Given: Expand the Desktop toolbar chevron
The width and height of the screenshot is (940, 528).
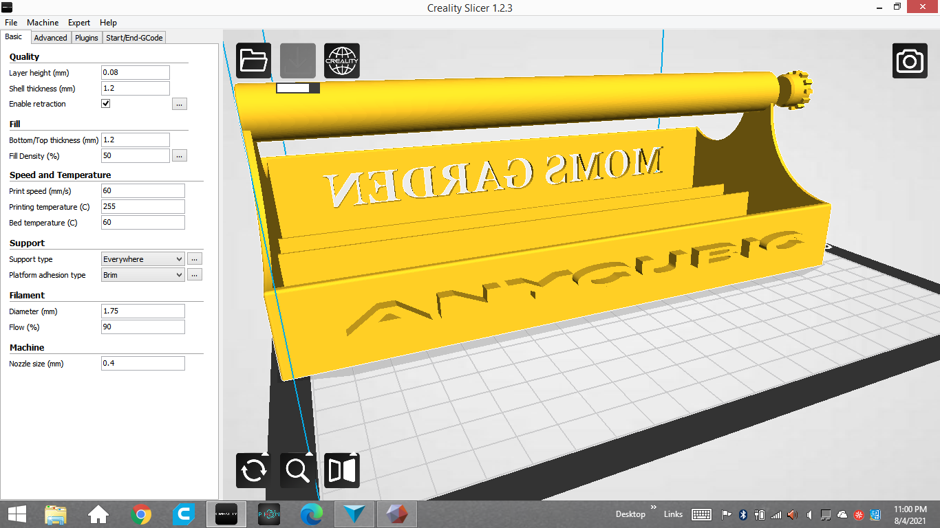Looking at the screenshot, I should [x=654, y=507].
